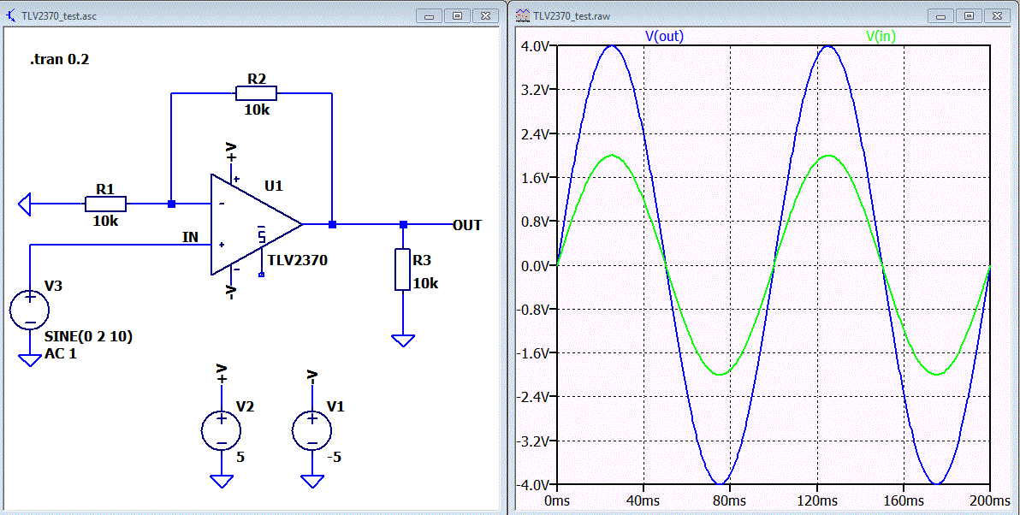Click the 4.0V vertical axis label
1020x515 pixels.
pos(536,46)
